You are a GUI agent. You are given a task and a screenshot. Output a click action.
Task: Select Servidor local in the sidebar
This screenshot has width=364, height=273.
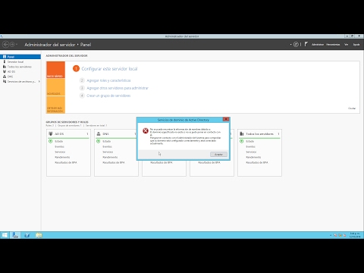point(20,61)
